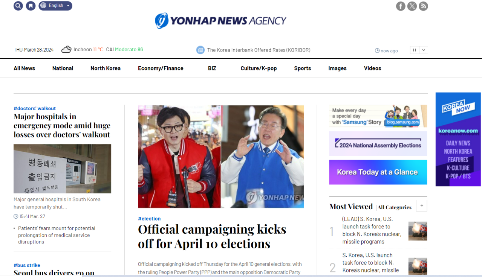Click the Yonhap News Agency logo
Screen dimensions: 482x277
point(221,21)
